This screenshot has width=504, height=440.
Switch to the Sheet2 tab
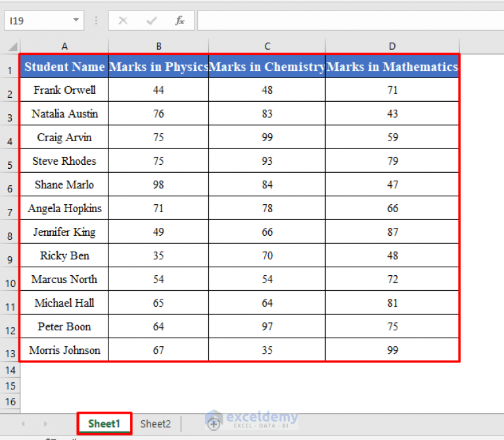point(156,424)
